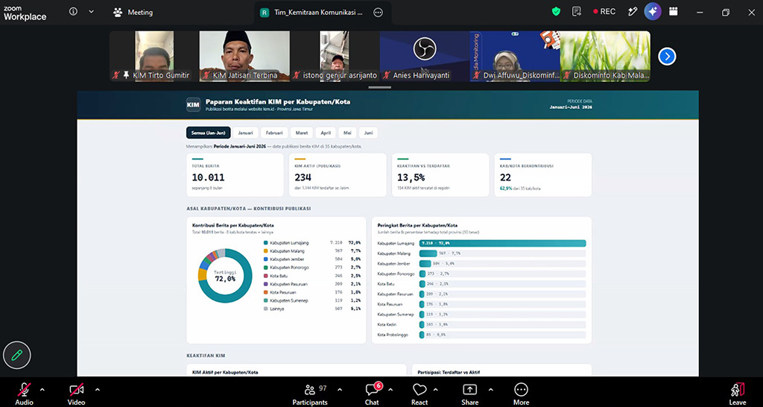Image resolution: width=763 pixels, height=407 pixels.
Task: Click the green encryption shield icon
Action: (556, 12)
